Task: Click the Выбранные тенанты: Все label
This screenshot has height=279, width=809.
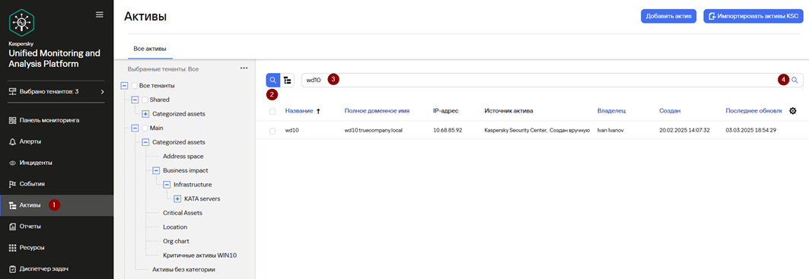Action: pyautogui.click(x=163, y=68)
